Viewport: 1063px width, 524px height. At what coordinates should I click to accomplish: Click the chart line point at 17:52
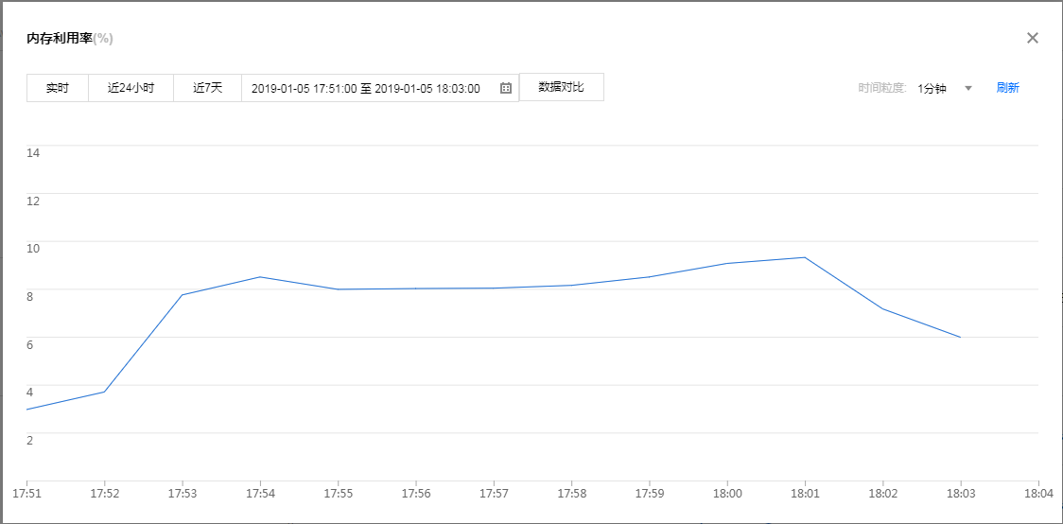pos(104,392)
